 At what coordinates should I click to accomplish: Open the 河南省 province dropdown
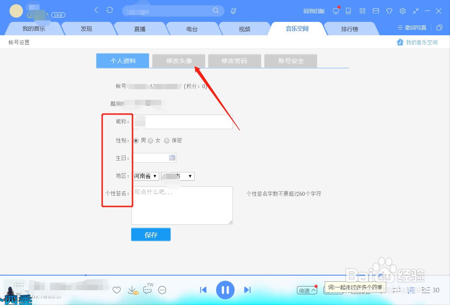click(146, 176)
